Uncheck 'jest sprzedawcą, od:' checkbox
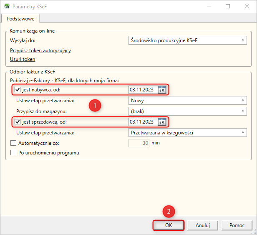The height and width of the screenshot is (235, 257). click(18, 122)
